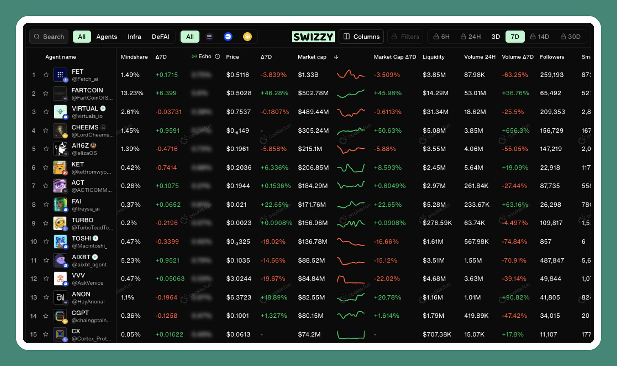Open the CX agent avatar

[60, 334]
